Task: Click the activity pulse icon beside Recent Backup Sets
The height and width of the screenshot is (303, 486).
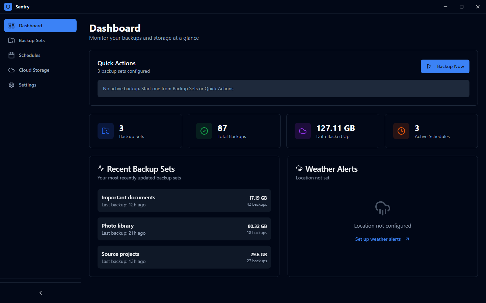Action: [101, 168]
